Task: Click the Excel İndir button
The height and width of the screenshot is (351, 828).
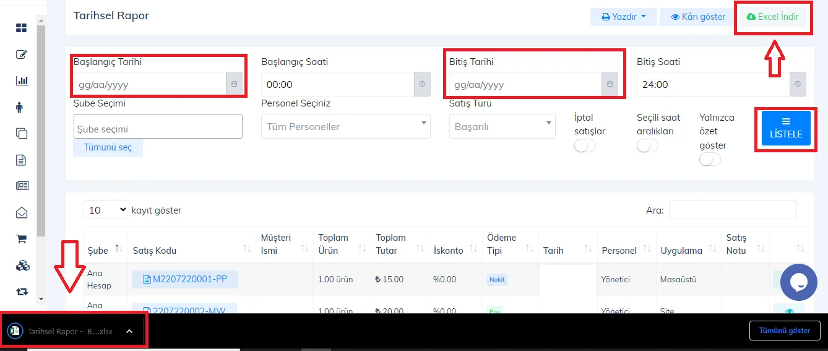Action: [773, 17]
